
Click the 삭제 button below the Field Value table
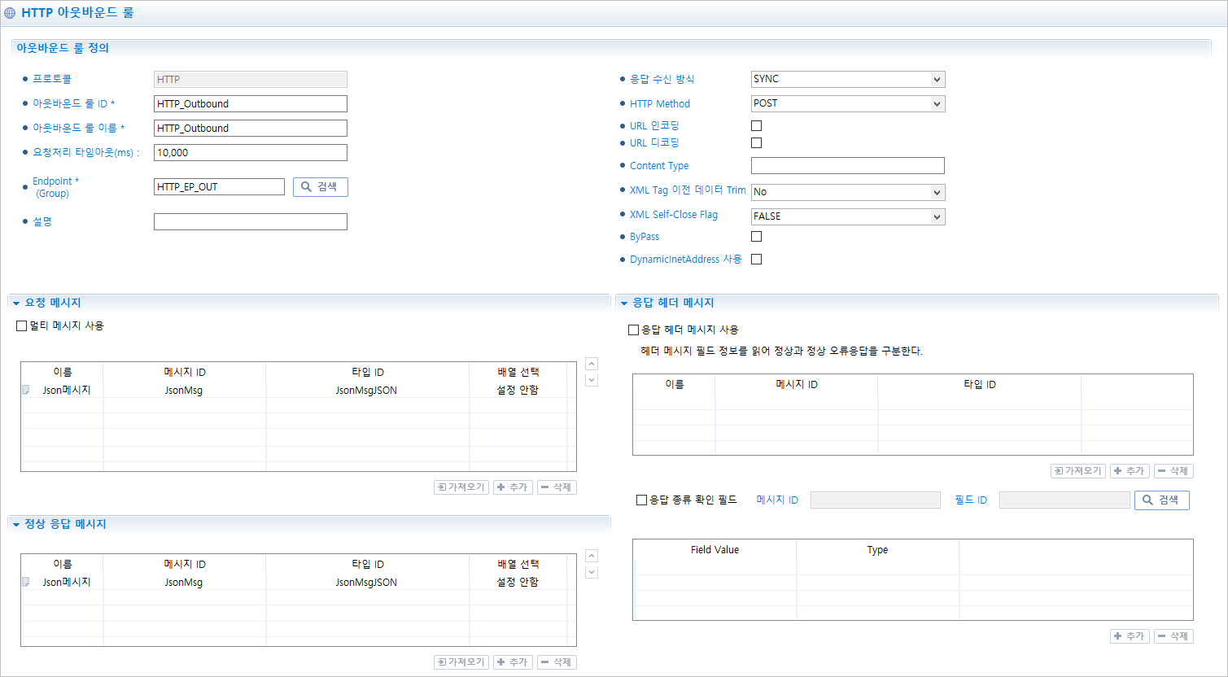1173,636
